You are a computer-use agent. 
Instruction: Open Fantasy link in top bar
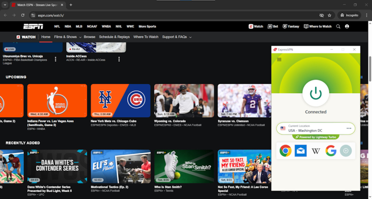click(291, 27)
